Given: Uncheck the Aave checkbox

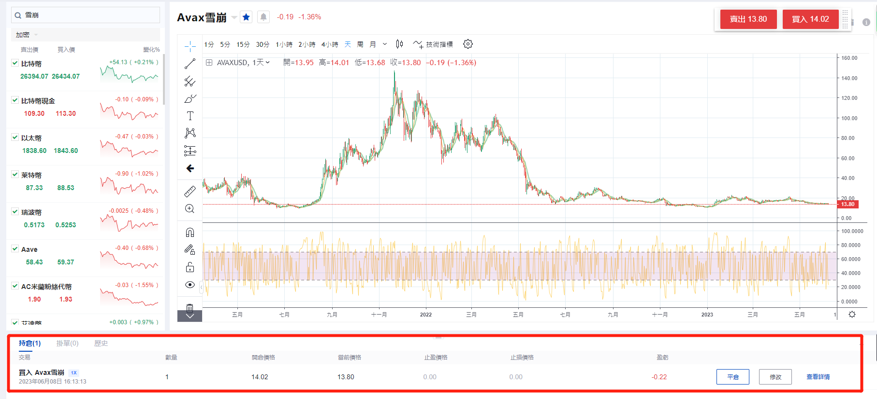Looking at the screenshot, I should coord(15,248).
